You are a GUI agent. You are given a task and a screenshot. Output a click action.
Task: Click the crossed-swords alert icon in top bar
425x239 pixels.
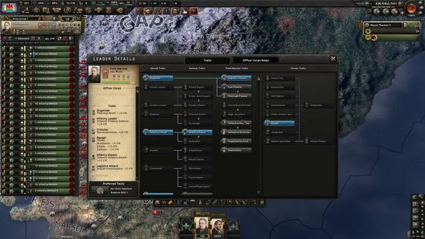pos(157,11)
